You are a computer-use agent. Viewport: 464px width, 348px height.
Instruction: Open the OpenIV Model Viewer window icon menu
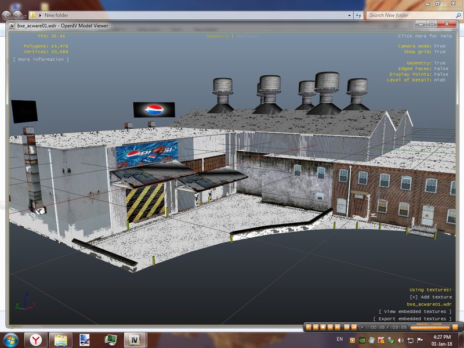coord(12,26)
